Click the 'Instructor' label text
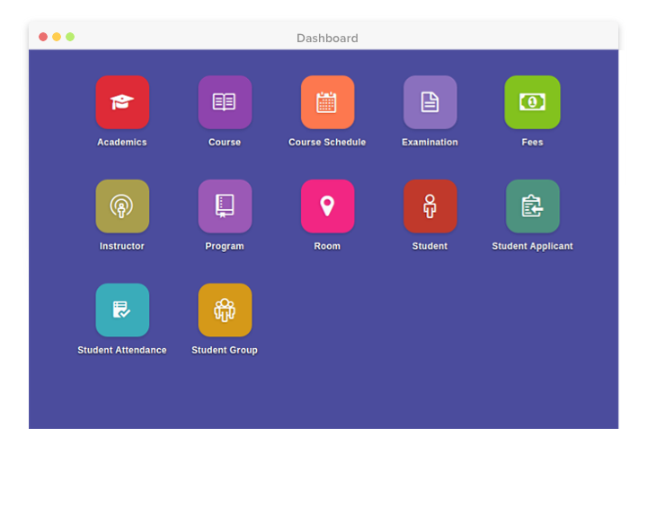This screenshot has width=647, height=515. [x=122, y=246]
